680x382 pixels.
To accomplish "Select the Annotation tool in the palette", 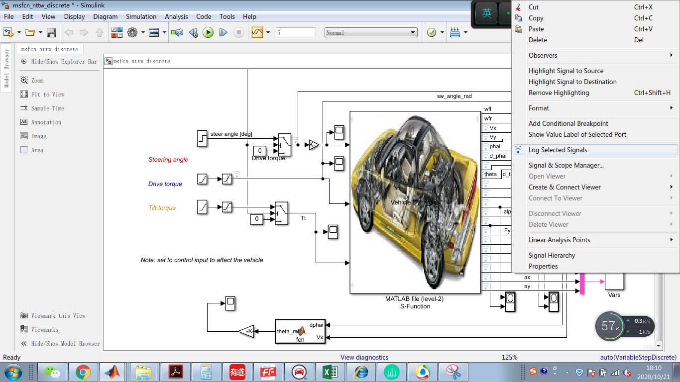I will pos(24,122).
